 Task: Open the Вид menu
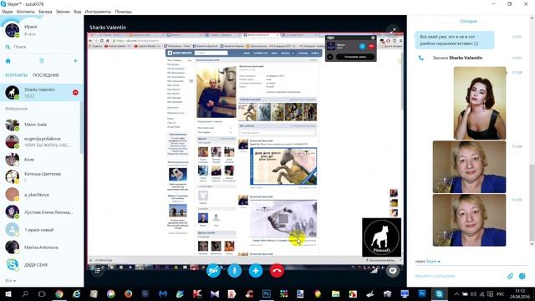pyautogui.click(x=78, y=12)
